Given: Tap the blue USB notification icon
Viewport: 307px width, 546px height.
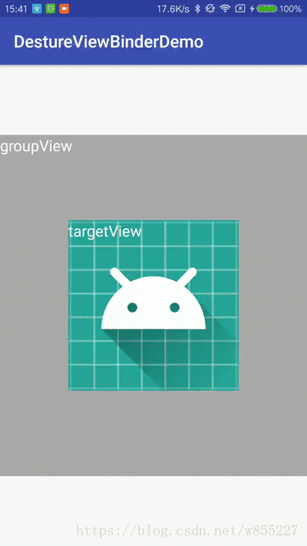Looking at the screenshot, I should tap(37, 8).
